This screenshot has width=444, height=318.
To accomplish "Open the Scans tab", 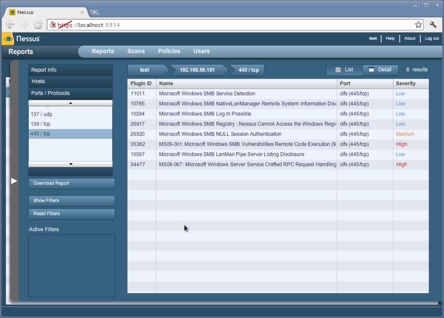I will pos(136,51).
